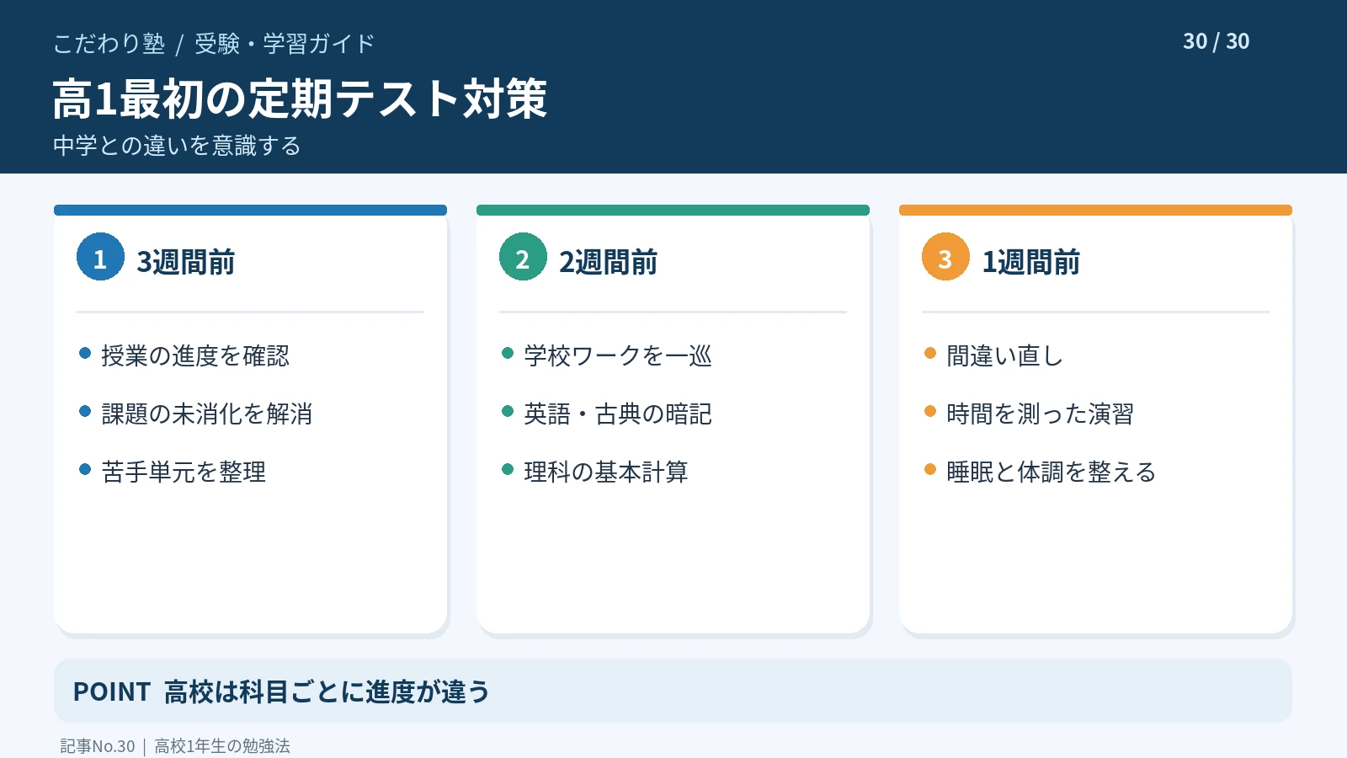Click the orange number 3 circle badge

click(x=945, y=257)
